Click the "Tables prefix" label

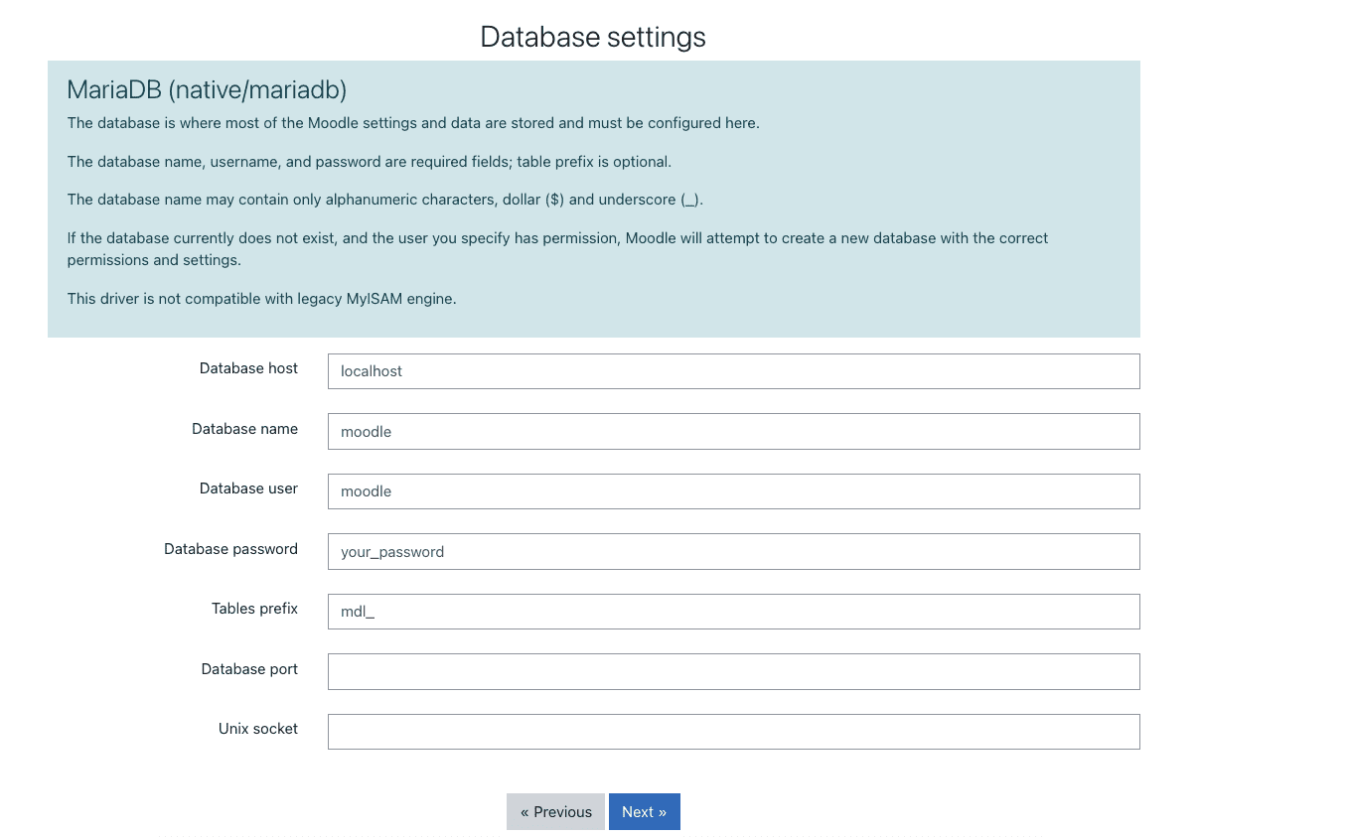254,609
